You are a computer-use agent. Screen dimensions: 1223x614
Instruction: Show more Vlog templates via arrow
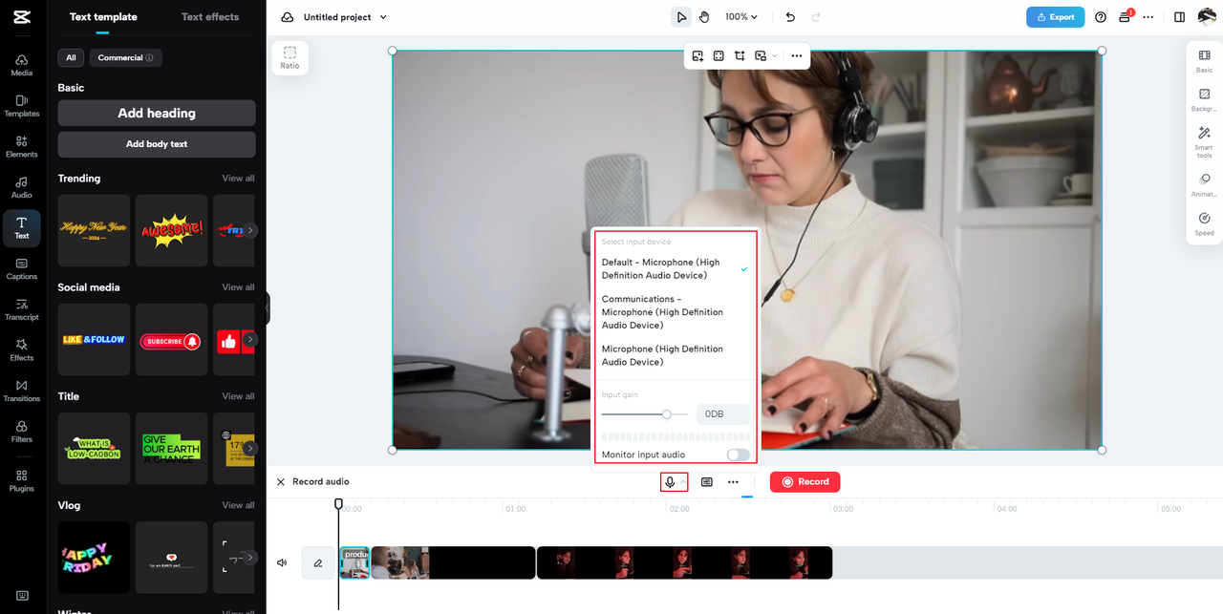pyautogui.click(x=250, y=557)
